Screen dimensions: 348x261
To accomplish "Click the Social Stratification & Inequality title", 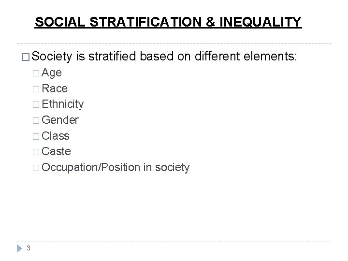I will pos(168,22).
